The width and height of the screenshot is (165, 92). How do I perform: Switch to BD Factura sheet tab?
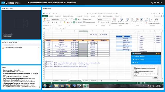click(x=64, y=81)
